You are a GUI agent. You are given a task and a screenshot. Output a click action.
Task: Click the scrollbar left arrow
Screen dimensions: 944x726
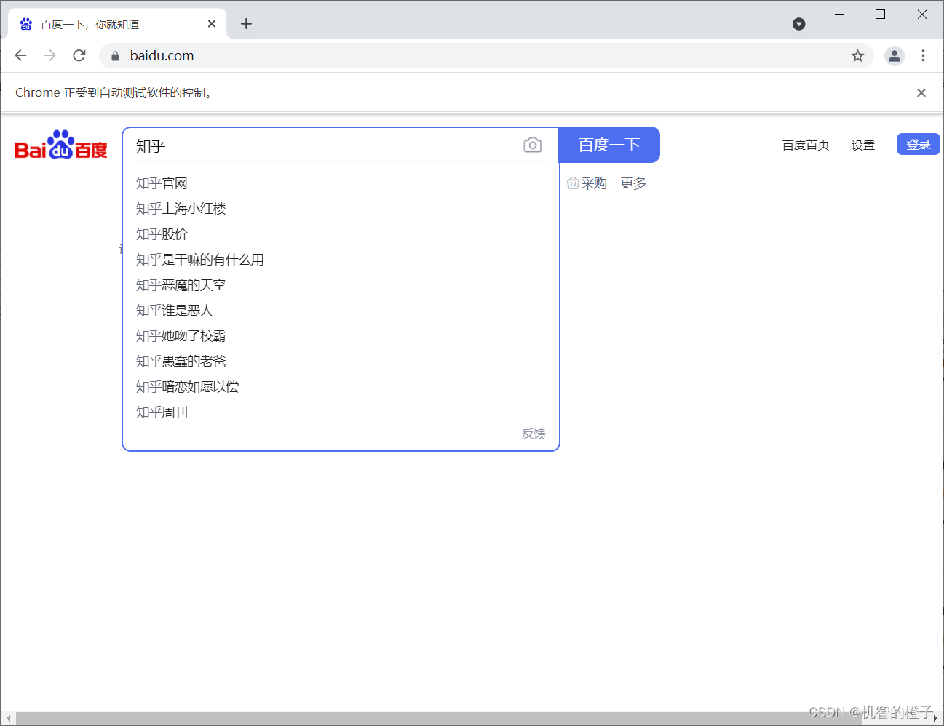click(8, 719)
